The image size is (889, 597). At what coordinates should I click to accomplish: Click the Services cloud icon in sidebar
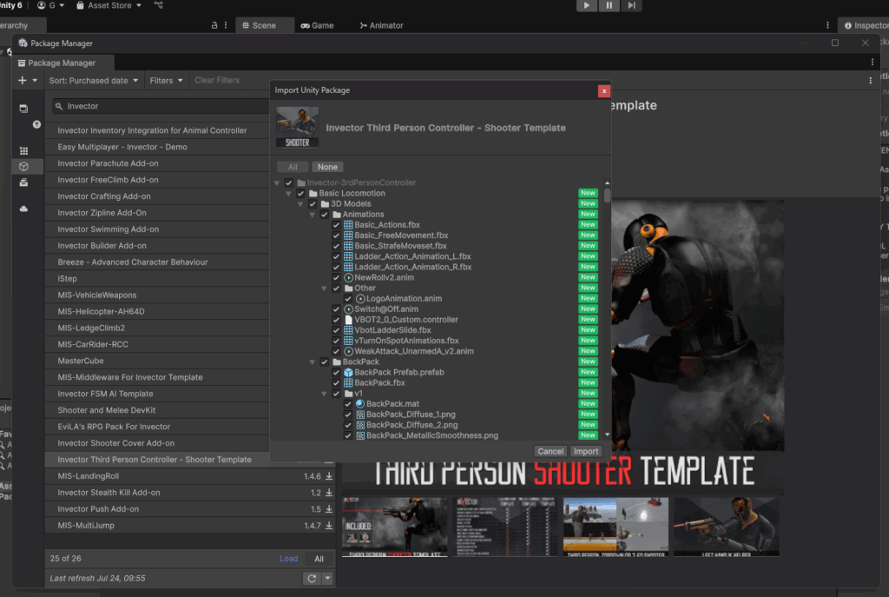coord(24,209)
